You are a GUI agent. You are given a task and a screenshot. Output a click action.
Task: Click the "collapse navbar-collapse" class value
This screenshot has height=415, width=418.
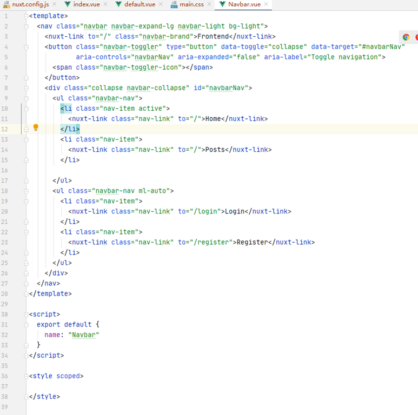138,88
